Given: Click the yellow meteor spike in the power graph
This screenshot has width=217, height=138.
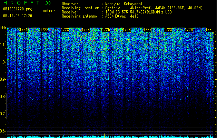Looking at the screenshot, I should pos(104,136).
